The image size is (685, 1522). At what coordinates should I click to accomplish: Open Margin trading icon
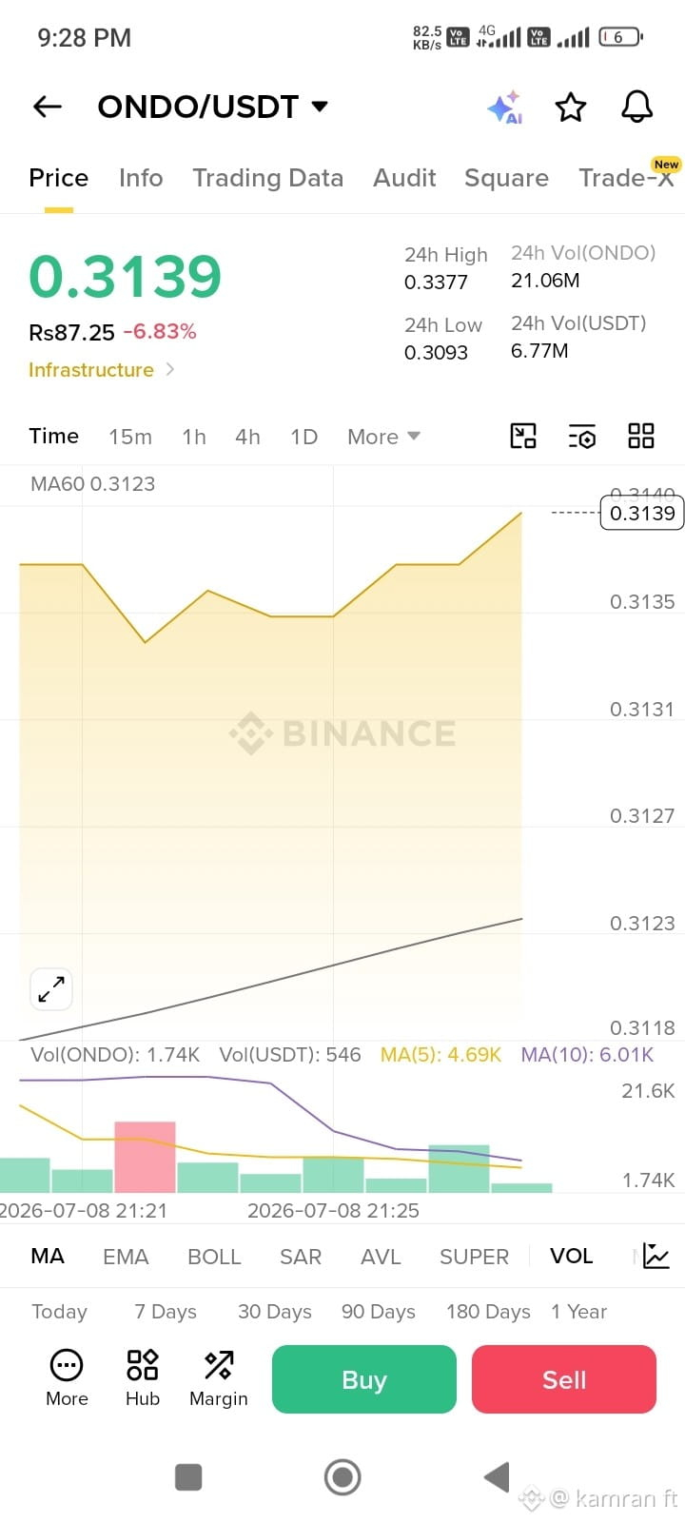click(x=219, y=1377)
